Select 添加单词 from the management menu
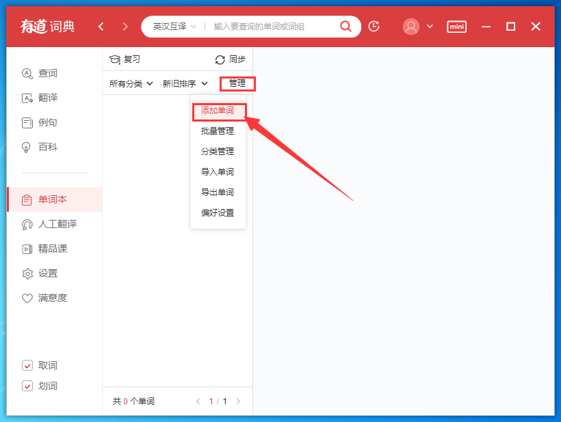Image resolution: width=561 pixels, height=422 pixels. click(x=218, y=111)
